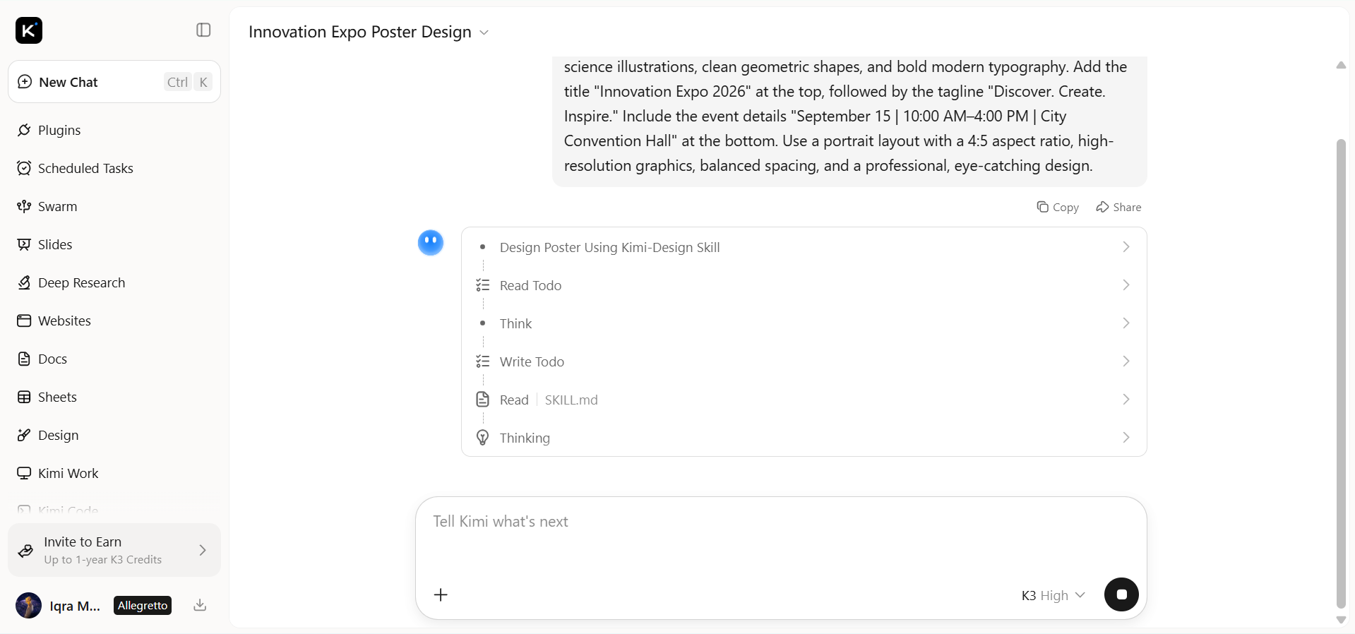This screenshot has height=634, width=1355.
Task: Click the blue Kimi assistant avatar
Action: (431, 243)
